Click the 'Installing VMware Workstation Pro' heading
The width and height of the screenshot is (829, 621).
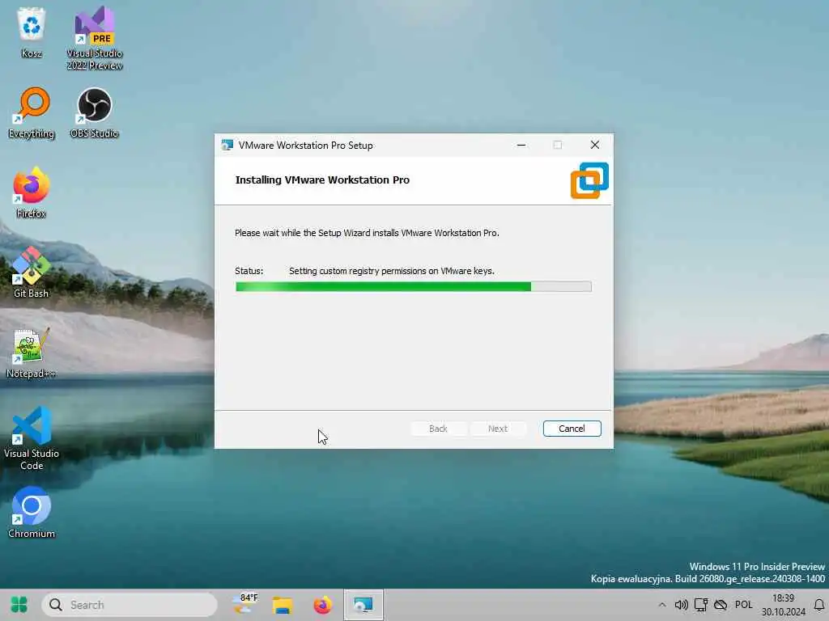pos(322,180)
